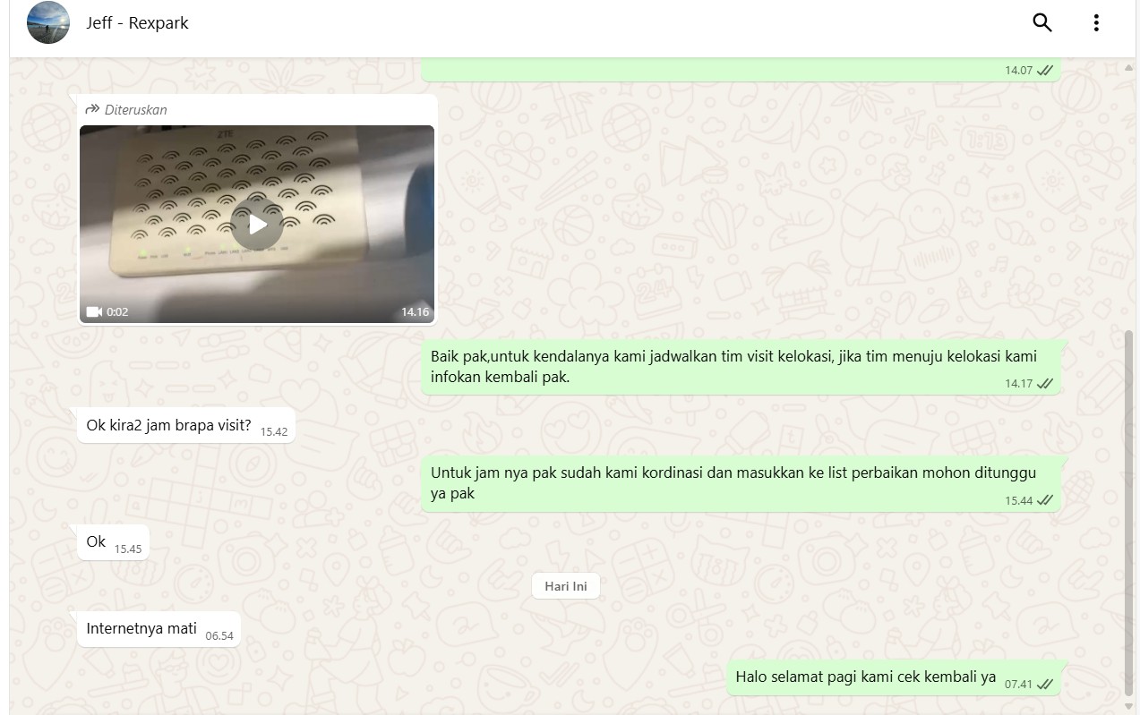Check read ticks on 14.17 message

tap(1044, 384)
